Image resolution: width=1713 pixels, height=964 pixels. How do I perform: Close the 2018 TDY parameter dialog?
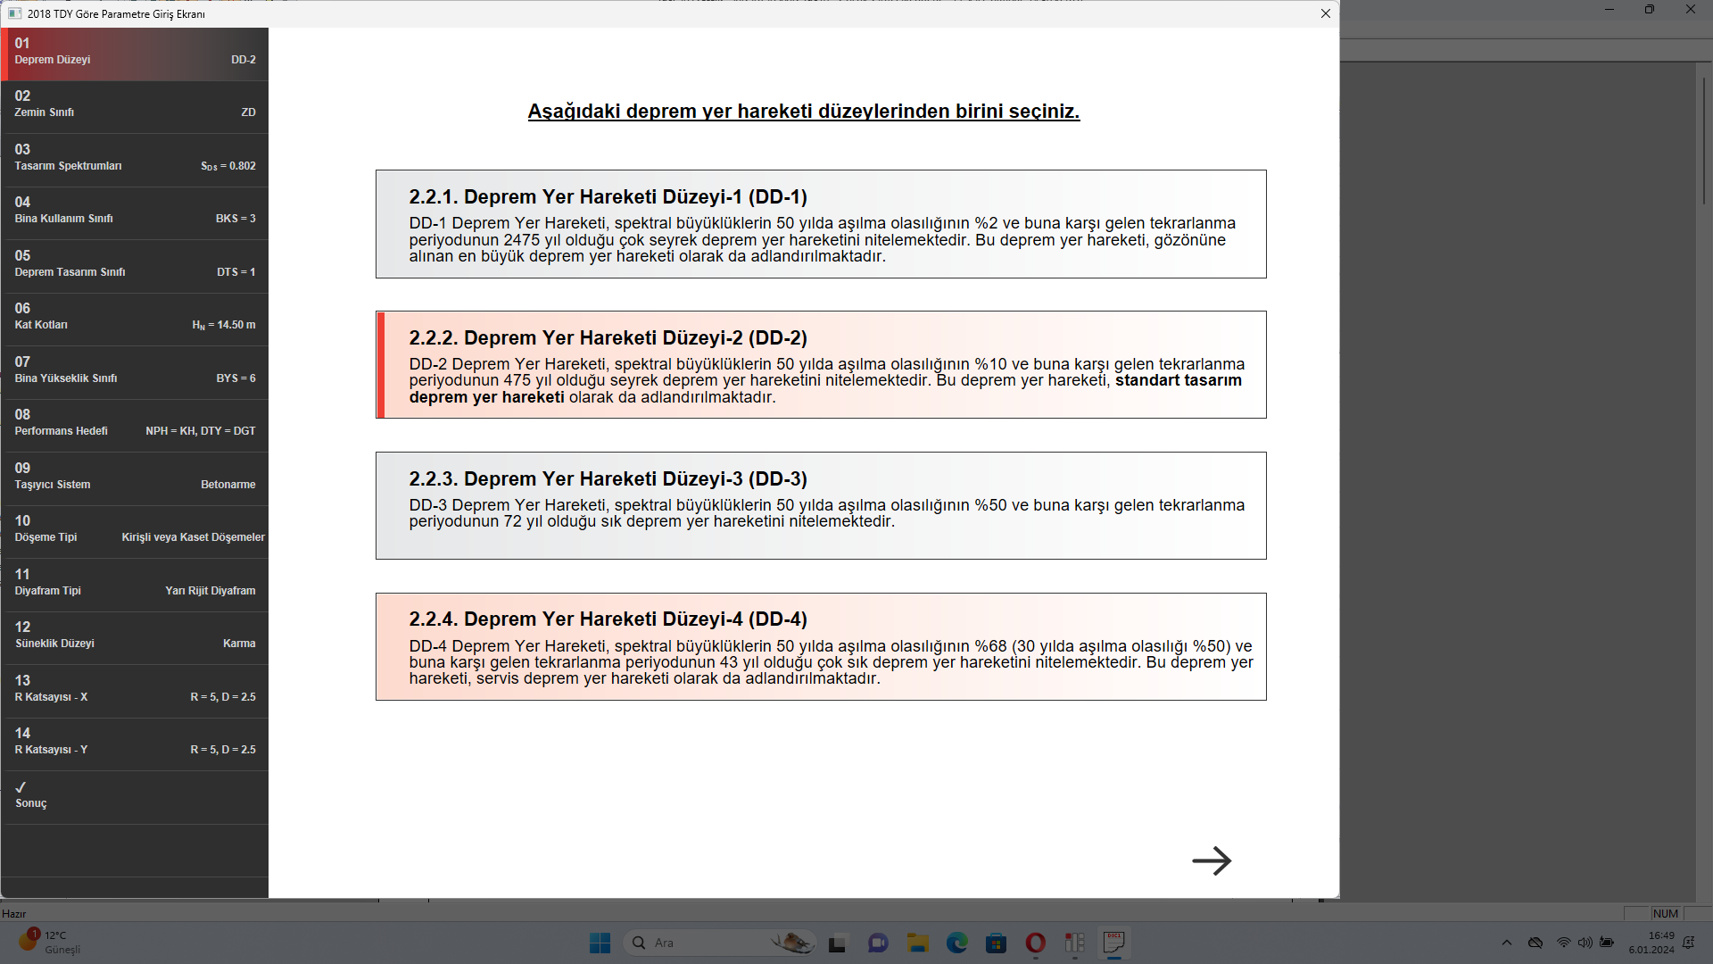click(1325, 13)
